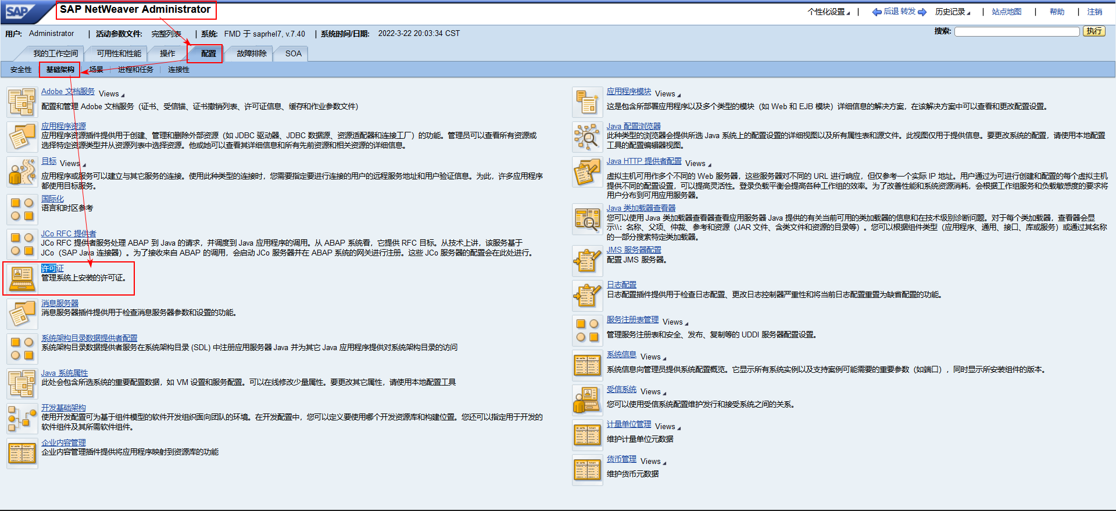The height and width of the screenshot is (511, 1116).
Task: Open the 许可证 link
Action: pyautogui.click(x=52, y=268)
